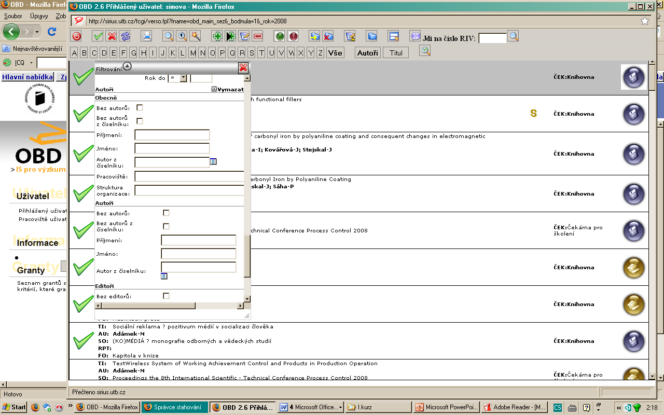Click the filter panel vertical scrollbar thumb
This screenshot has width=664, height=415.
[x=247, y=256]
